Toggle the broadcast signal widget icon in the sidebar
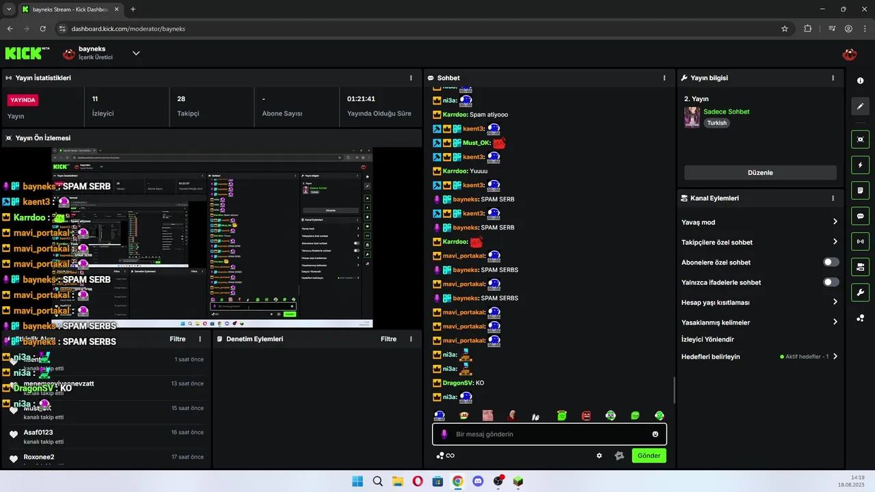 coord(860,241)
